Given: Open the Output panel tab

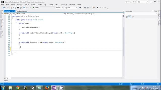Looking at the screenshot, I should (x=6, y=80).
